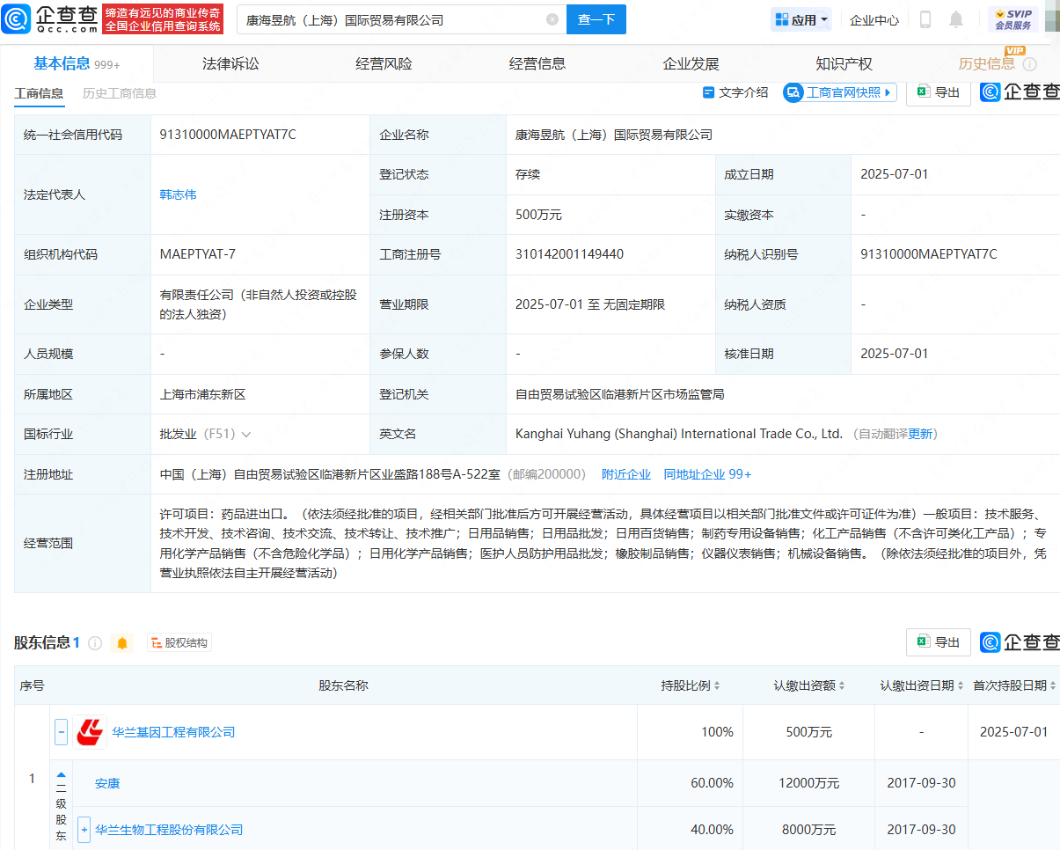Collapse 华兰基因工程有限公司 shareholder row

tap(62, 732)
